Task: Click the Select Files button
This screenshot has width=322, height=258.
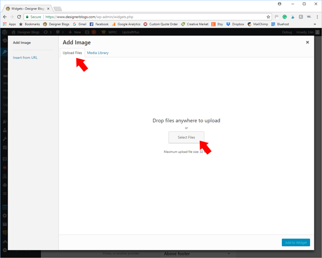Action: (186, 138)
